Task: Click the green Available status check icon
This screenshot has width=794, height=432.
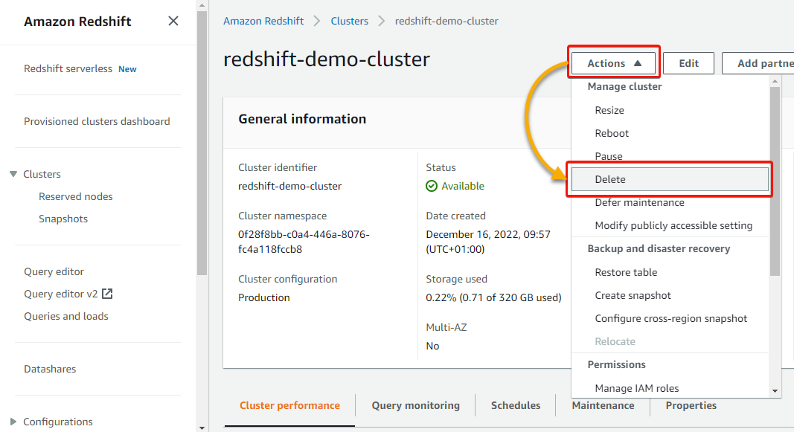Action: coord(432,186)
